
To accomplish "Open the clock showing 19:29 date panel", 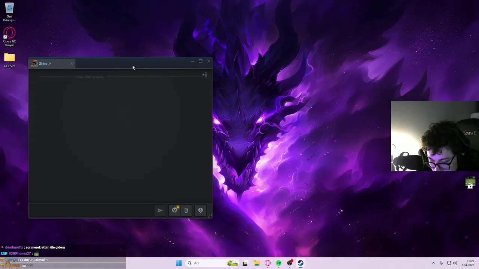I will point(468,263).
